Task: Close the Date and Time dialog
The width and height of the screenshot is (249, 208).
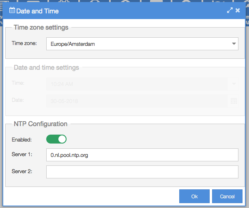Action: (238, 10)
